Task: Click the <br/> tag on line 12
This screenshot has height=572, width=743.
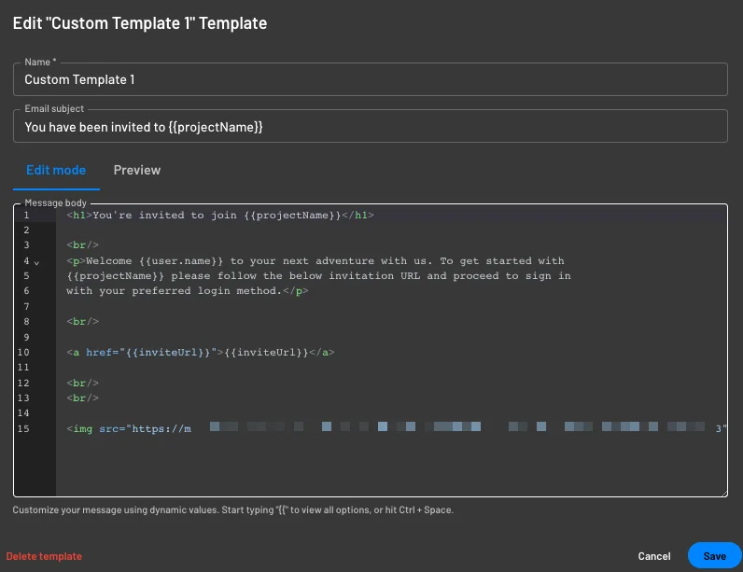Action: pyautogui.click(x=82, y=384)
